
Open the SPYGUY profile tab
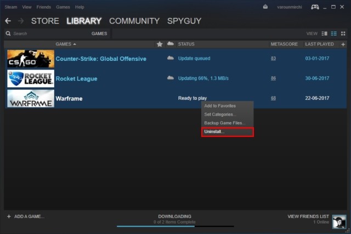(x=184, y=21)
